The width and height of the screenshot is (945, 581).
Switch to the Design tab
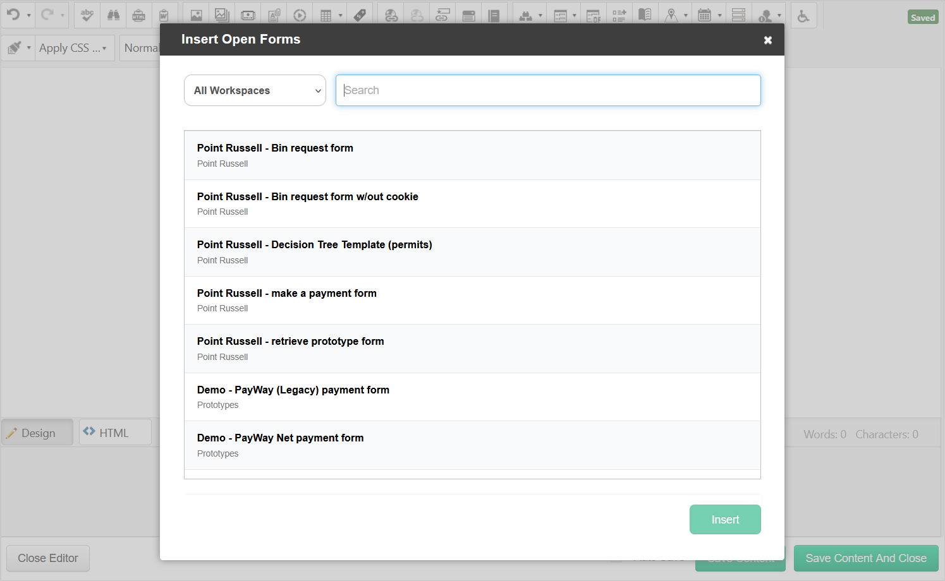coord(37,432)
